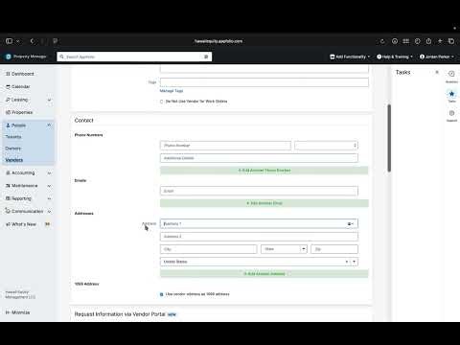The image size is (460, 345).
Task: Open the State dropdown
Action: click(x=284, y=249)
